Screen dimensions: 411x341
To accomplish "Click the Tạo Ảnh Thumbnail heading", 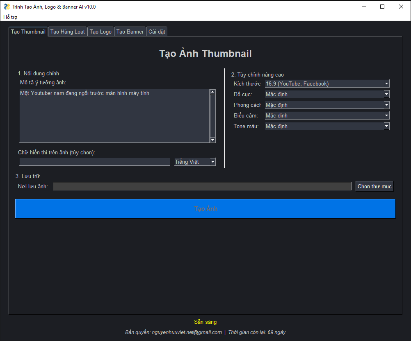I will [205, 54].
